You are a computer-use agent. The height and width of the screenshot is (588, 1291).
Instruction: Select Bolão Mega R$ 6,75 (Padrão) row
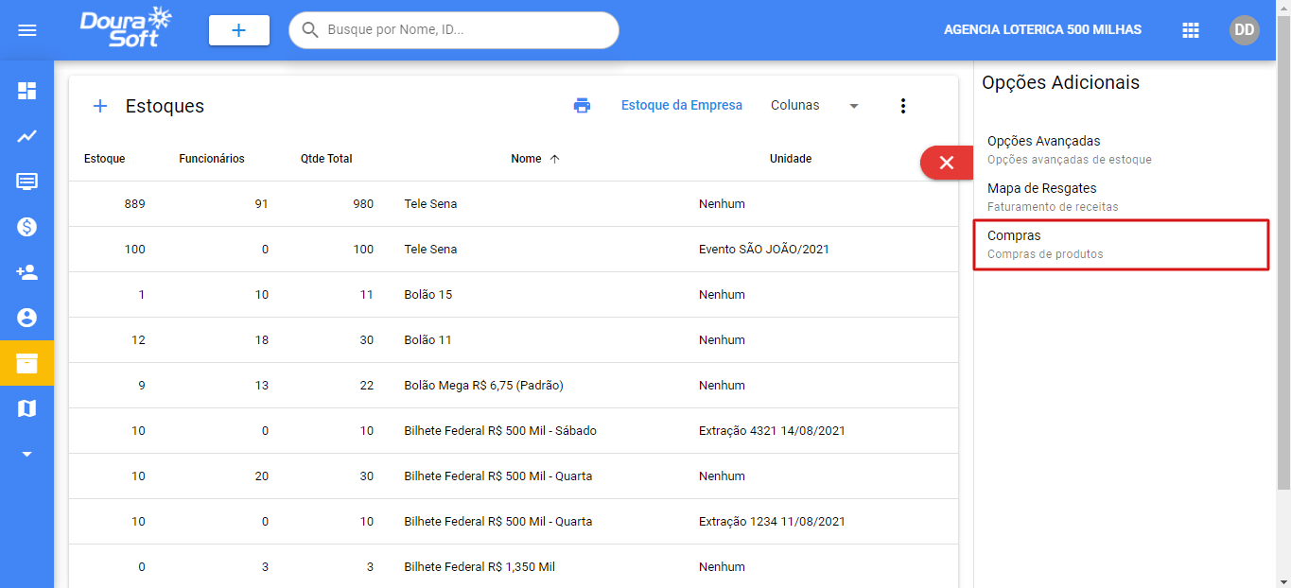(x=514, y=386)
